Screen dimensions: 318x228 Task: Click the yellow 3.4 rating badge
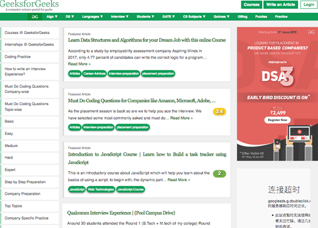tap(219, 111)
